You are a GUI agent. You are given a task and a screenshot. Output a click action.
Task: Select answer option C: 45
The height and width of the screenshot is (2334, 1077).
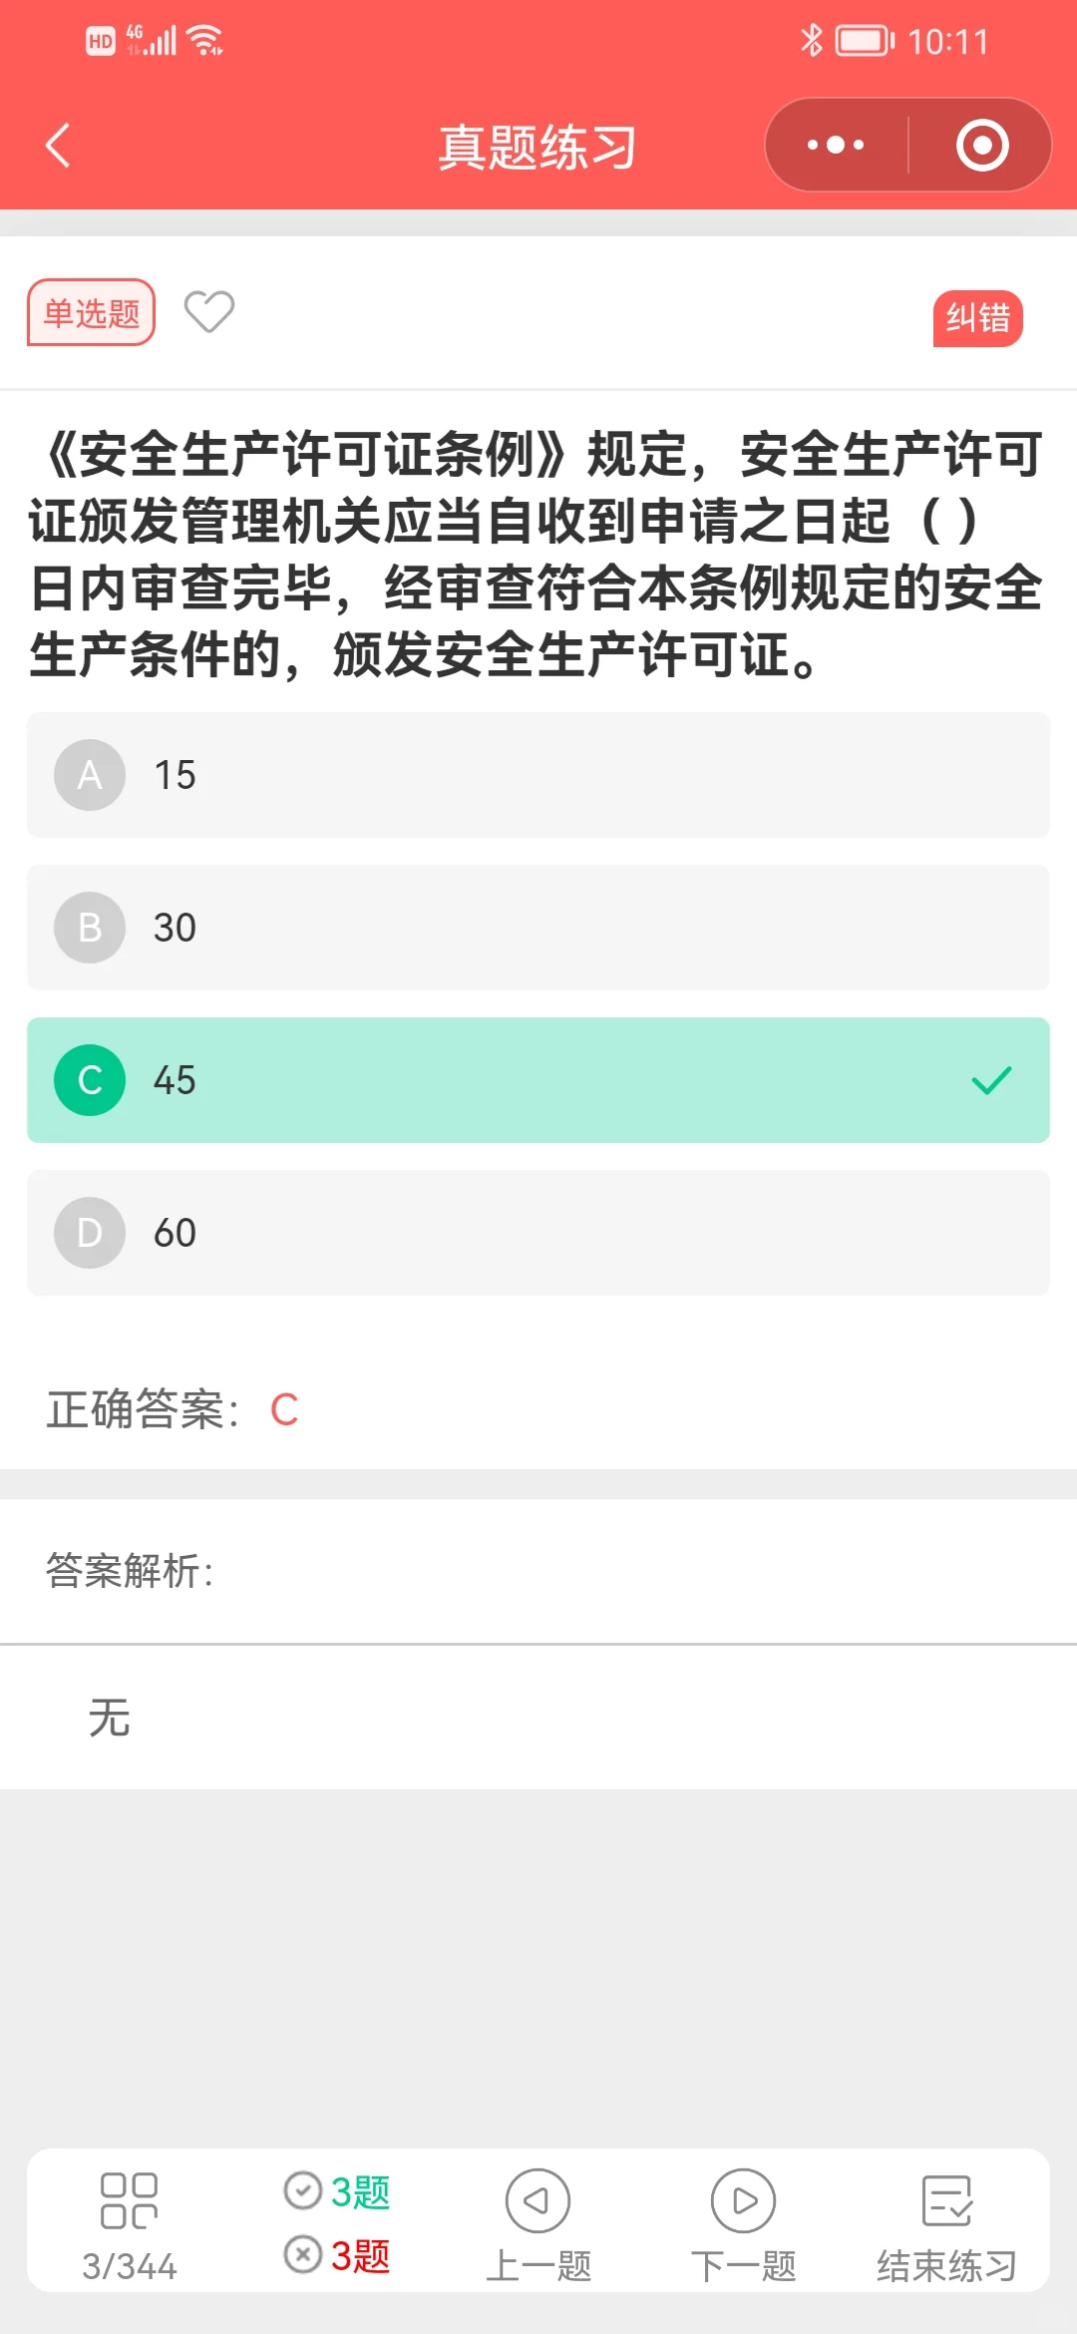pyautogui.click(x=538, y=1080)
